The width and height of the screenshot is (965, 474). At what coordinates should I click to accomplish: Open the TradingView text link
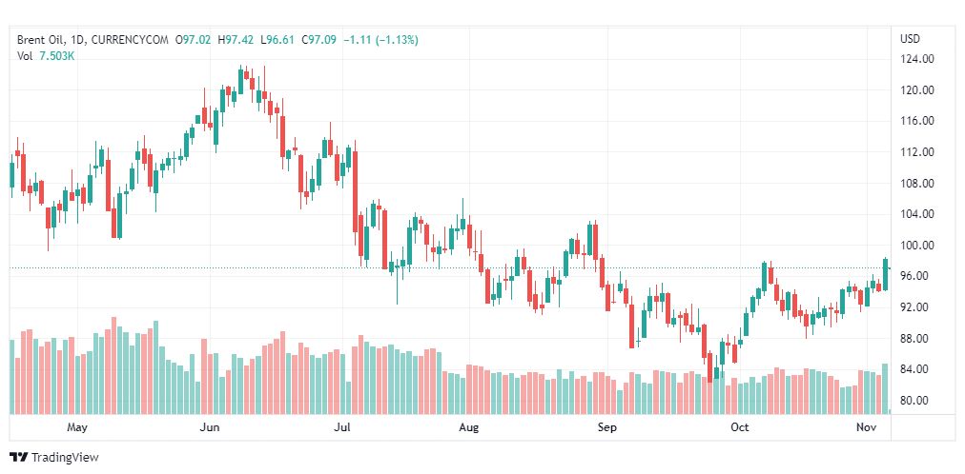[64, 458]
